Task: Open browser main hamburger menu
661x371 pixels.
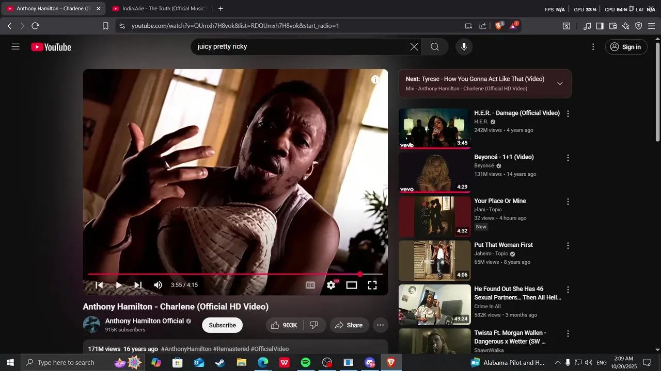Action: pos(652,26)
